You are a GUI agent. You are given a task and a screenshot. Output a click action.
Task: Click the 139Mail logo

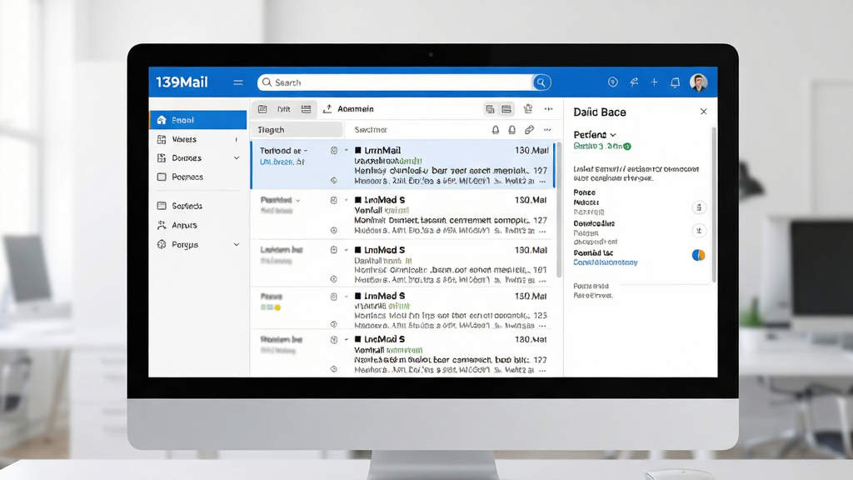click(x=182, y=82)
